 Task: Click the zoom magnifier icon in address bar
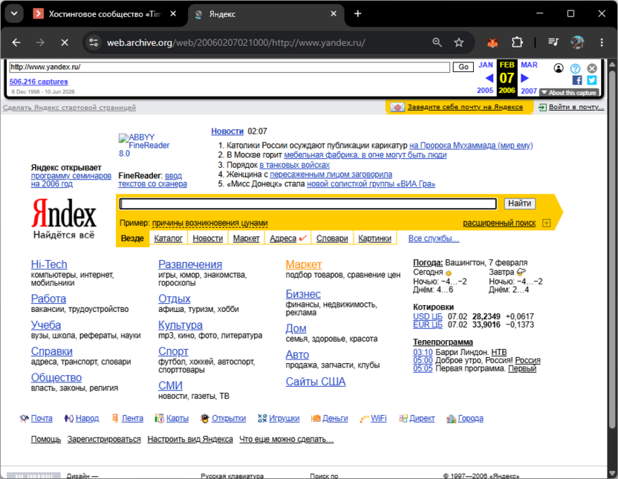tap(437, 42)
